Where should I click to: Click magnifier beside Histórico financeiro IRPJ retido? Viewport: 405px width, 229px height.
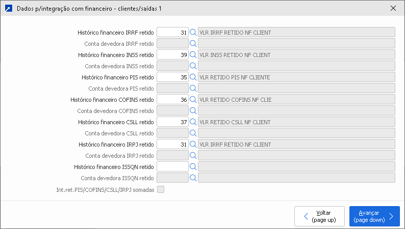click(193, 144)
